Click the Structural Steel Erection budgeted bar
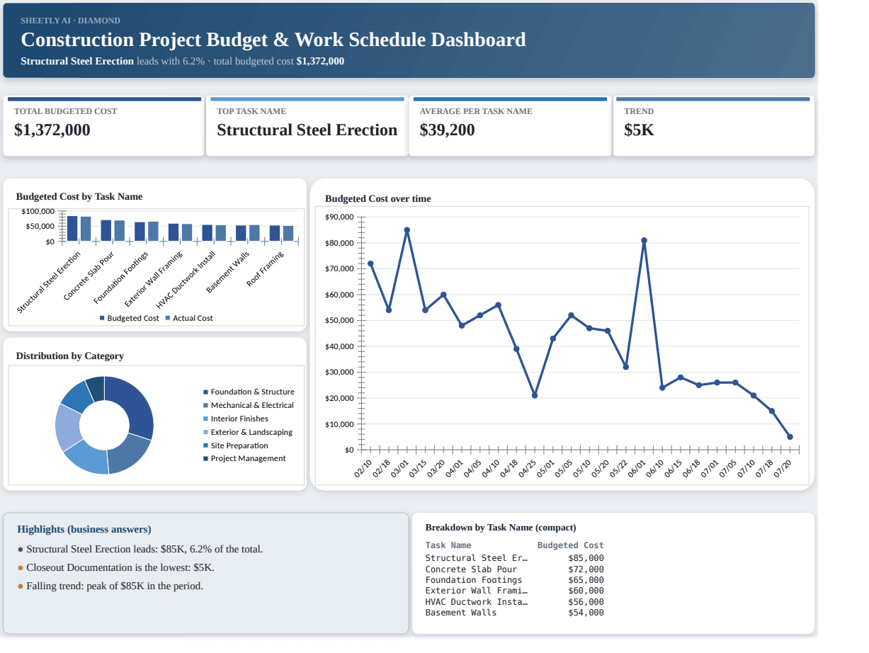The image size is (869, 653). pos(72,229)
